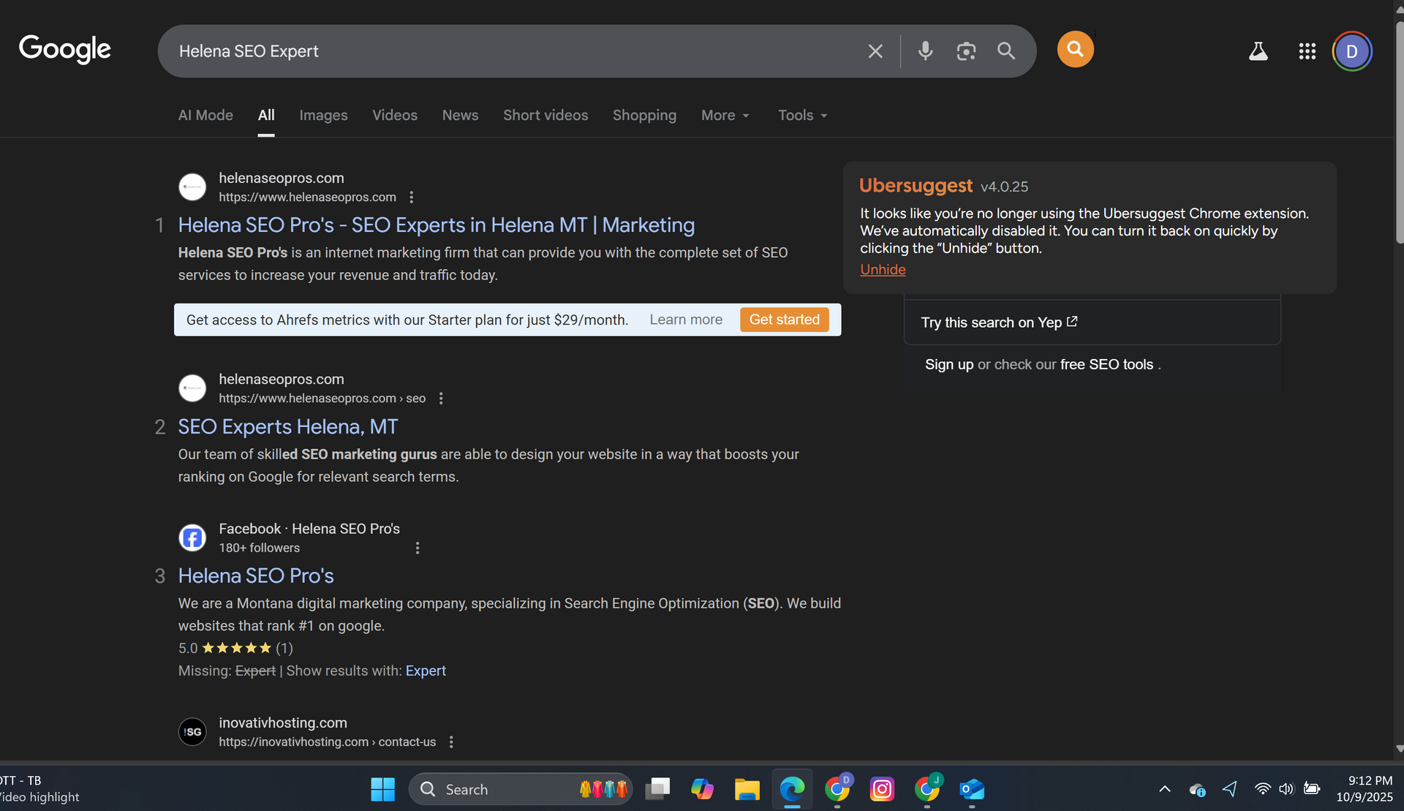1404x811 pixels.
Task: Switch to the Images tab
Action: [323, 116]
